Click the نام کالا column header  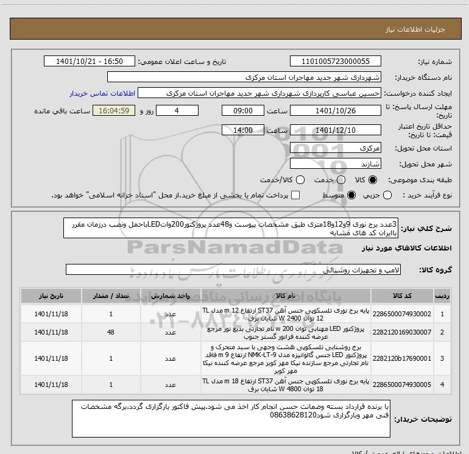tap(286, 296)
